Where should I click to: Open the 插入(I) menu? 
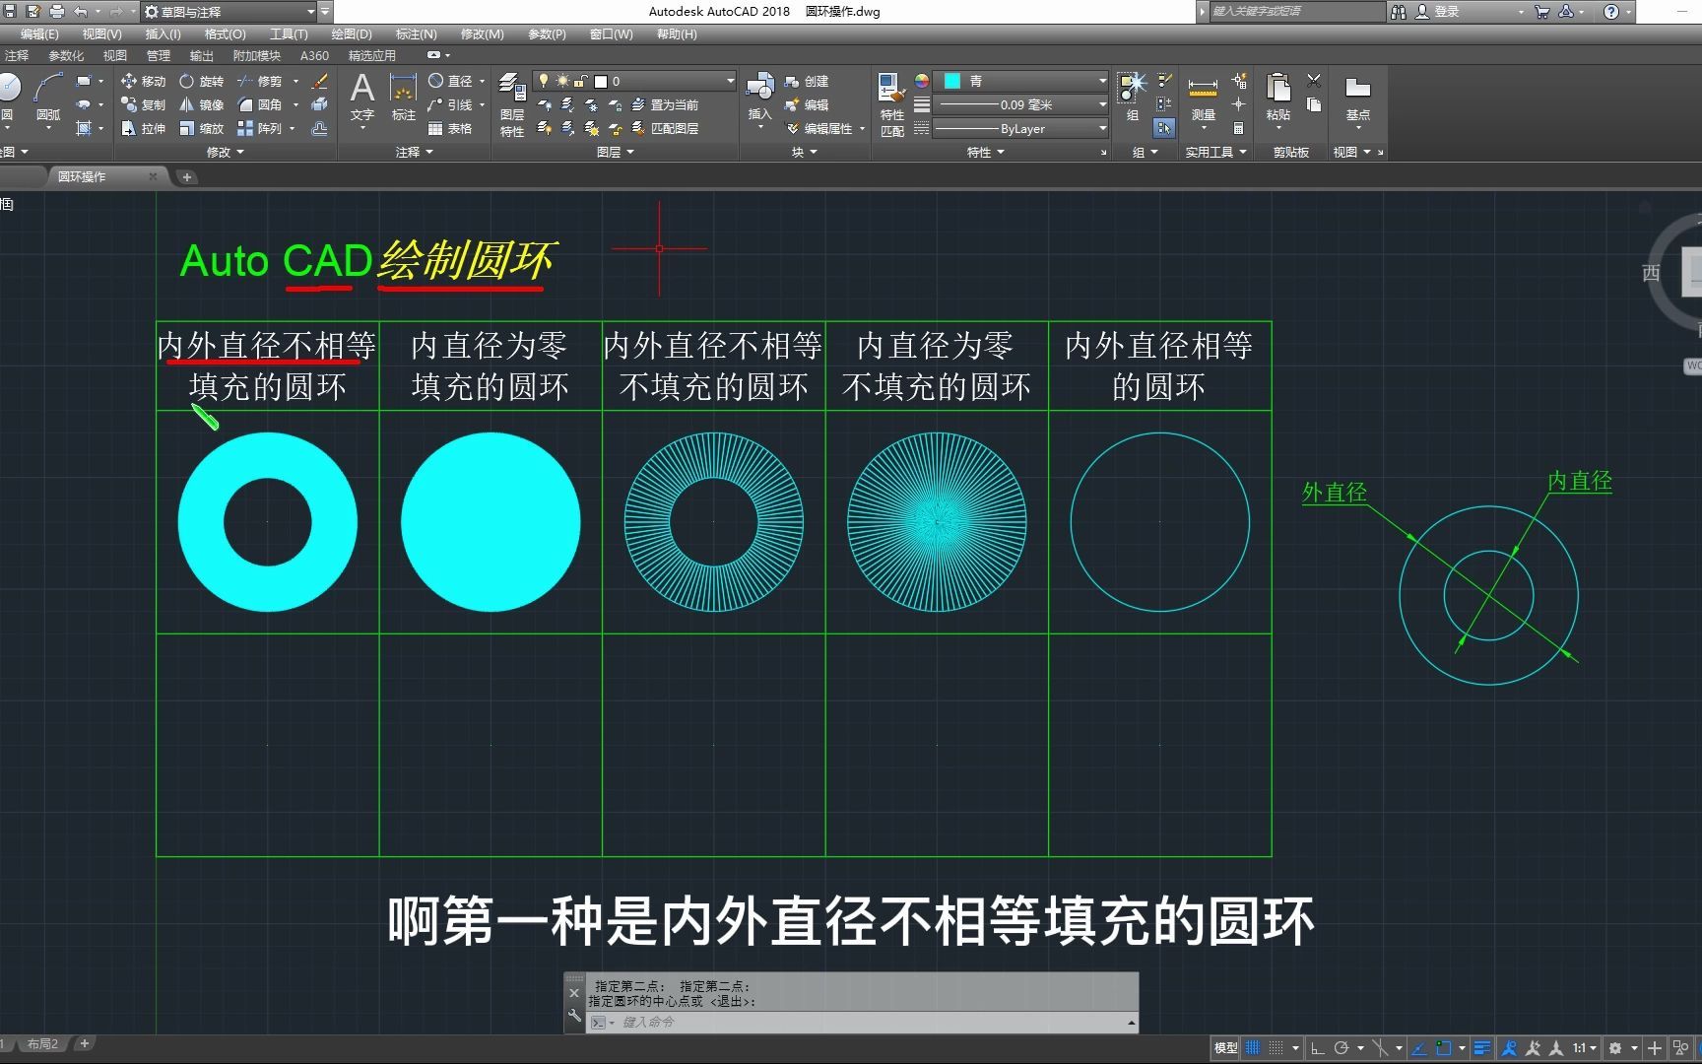pos(162,33)
